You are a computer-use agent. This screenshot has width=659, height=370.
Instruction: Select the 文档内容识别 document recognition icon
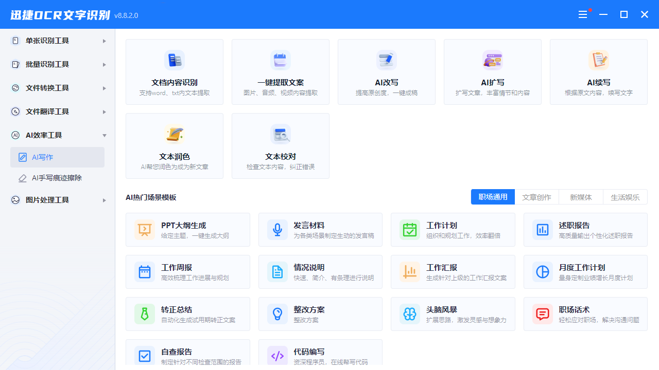click(175, 60)
